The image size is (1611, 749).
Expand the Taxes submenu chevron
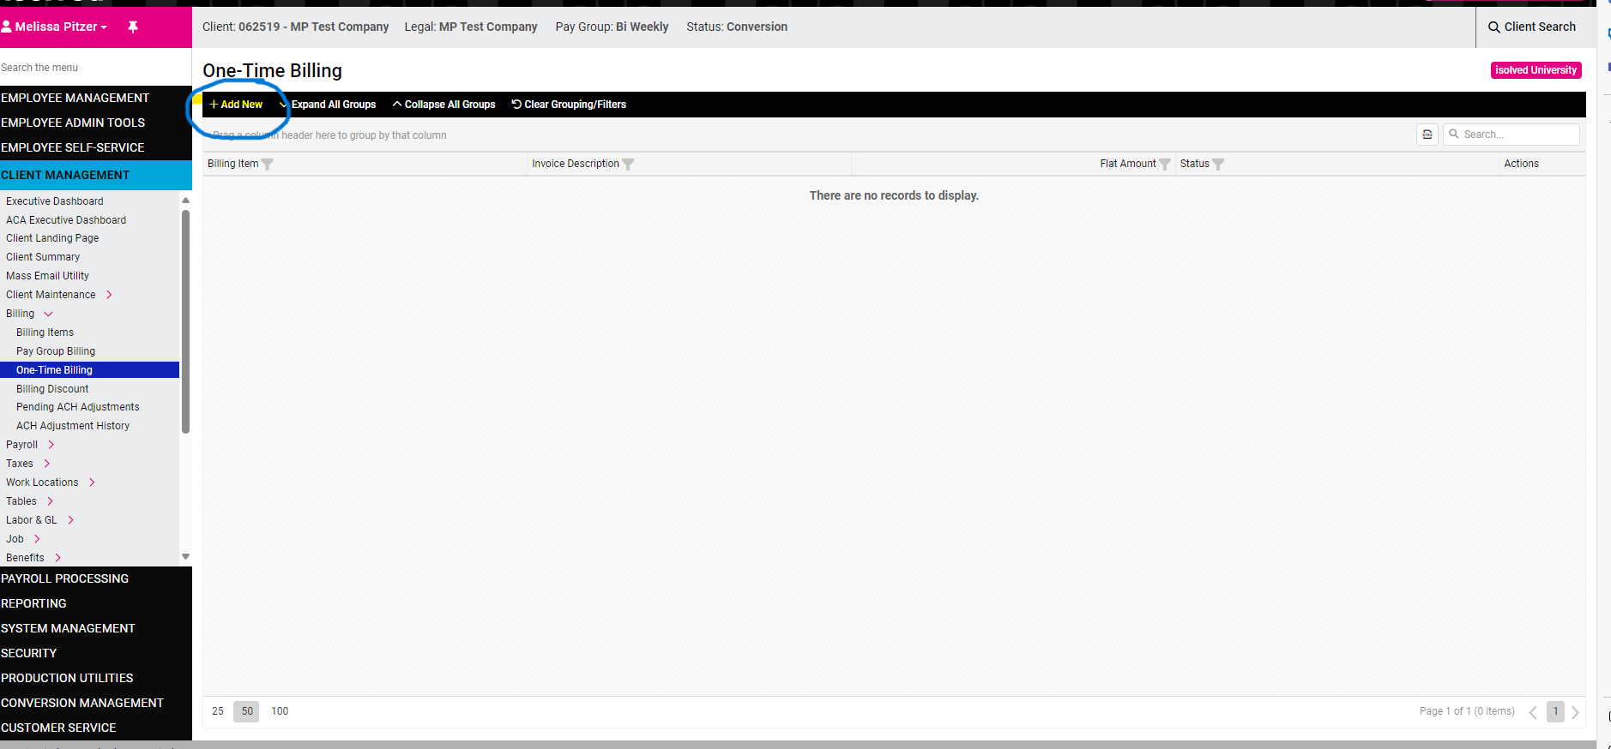(47, 464)
